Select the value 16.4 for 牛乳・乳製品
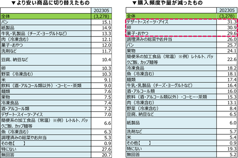Image resolution: width=238 pixels, height=158 pixels. pos(232,85)
